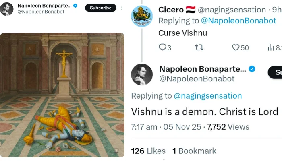Click the retweet icon on Cicero's tweet

199,47
